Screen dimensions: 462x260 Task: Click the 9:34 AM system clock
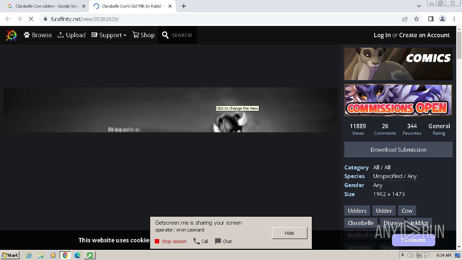[x=444, y=255]
